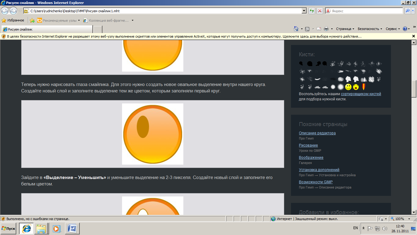Open recent pages dropdown beside Forward arrow
Screen dimensions: 417x235
(20, 11)
